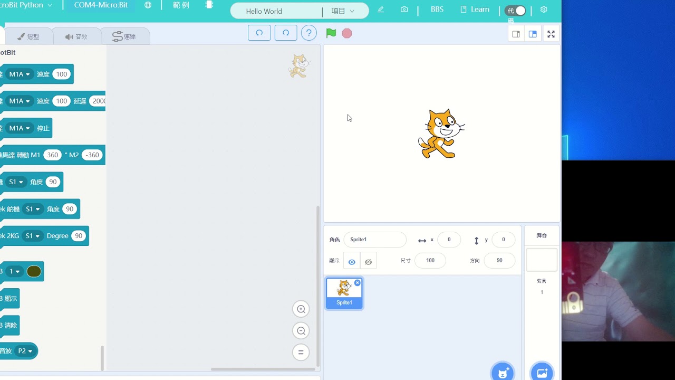The width and height of the screenshot is (675, 380).
Task: Zoom out the workspace
Action: [x=301, y=331]
